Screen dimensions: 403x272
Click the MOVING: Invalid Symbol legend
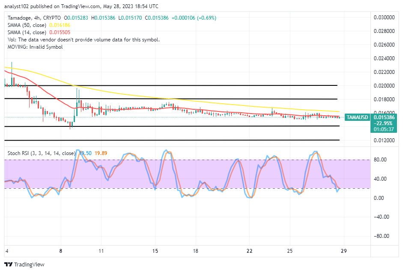tap(35, 47)
